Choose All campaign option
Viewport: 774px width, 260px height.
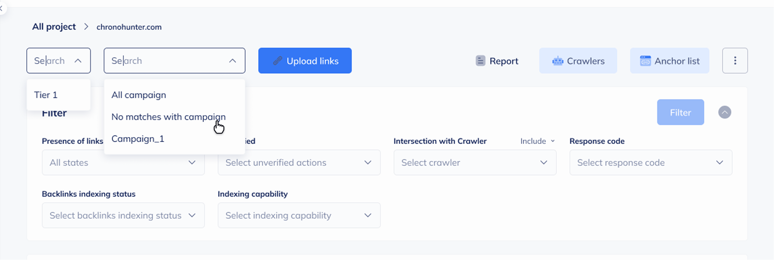[174, 95]
